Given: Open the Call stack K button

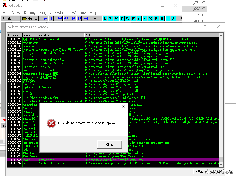Looking at the screenshot, I should pyautogui.click(x=151, y=19).
